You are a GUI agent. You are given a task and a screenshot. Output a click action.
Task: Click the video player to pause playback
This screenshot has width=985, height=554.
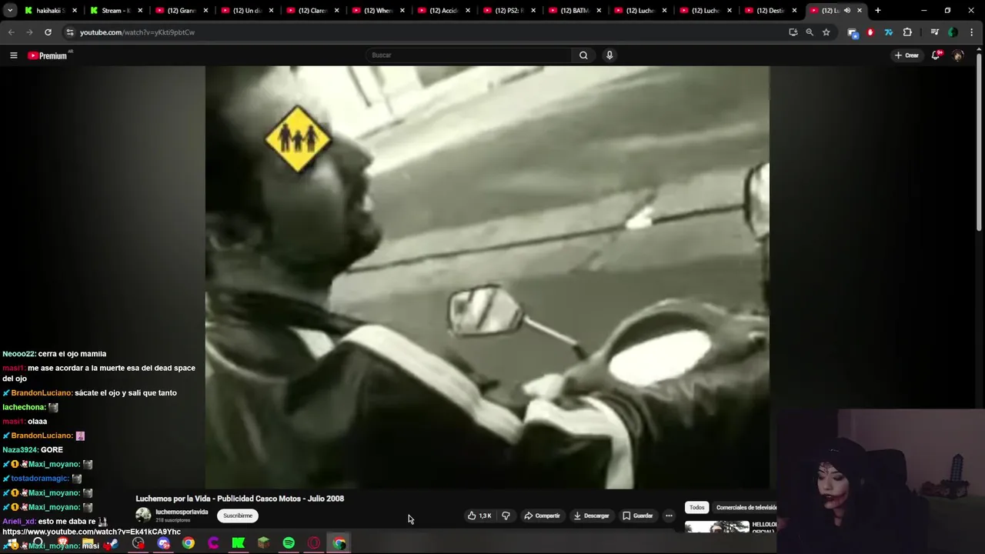coord(487,277)
